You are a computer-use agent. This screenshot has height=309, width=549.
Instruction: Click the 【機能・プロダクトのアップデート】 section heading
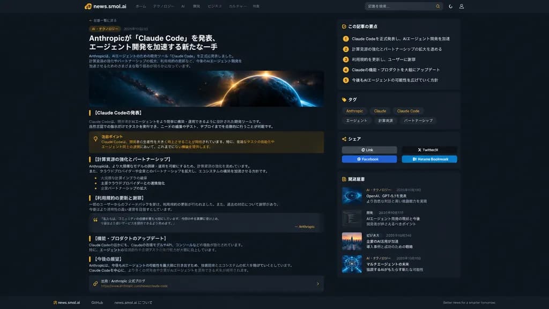[130, 238]
